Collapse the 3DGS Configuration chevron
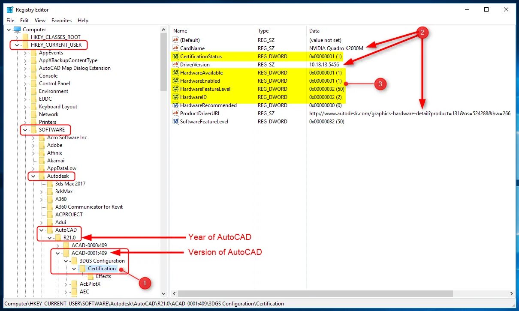The height and width of the screenshot is (311, 519). (66, 261)
